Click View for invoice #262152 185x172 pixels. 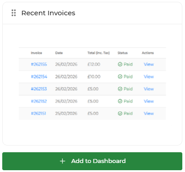(x=149, y=101)
